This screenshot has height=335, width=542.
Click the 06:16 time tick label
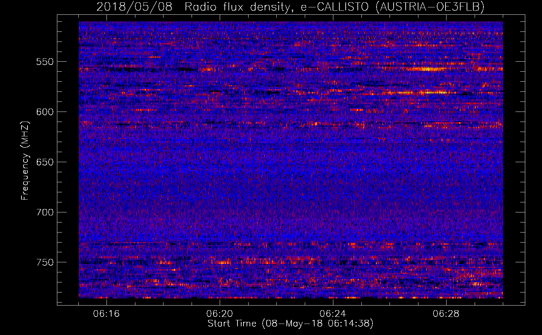[107, 314]
